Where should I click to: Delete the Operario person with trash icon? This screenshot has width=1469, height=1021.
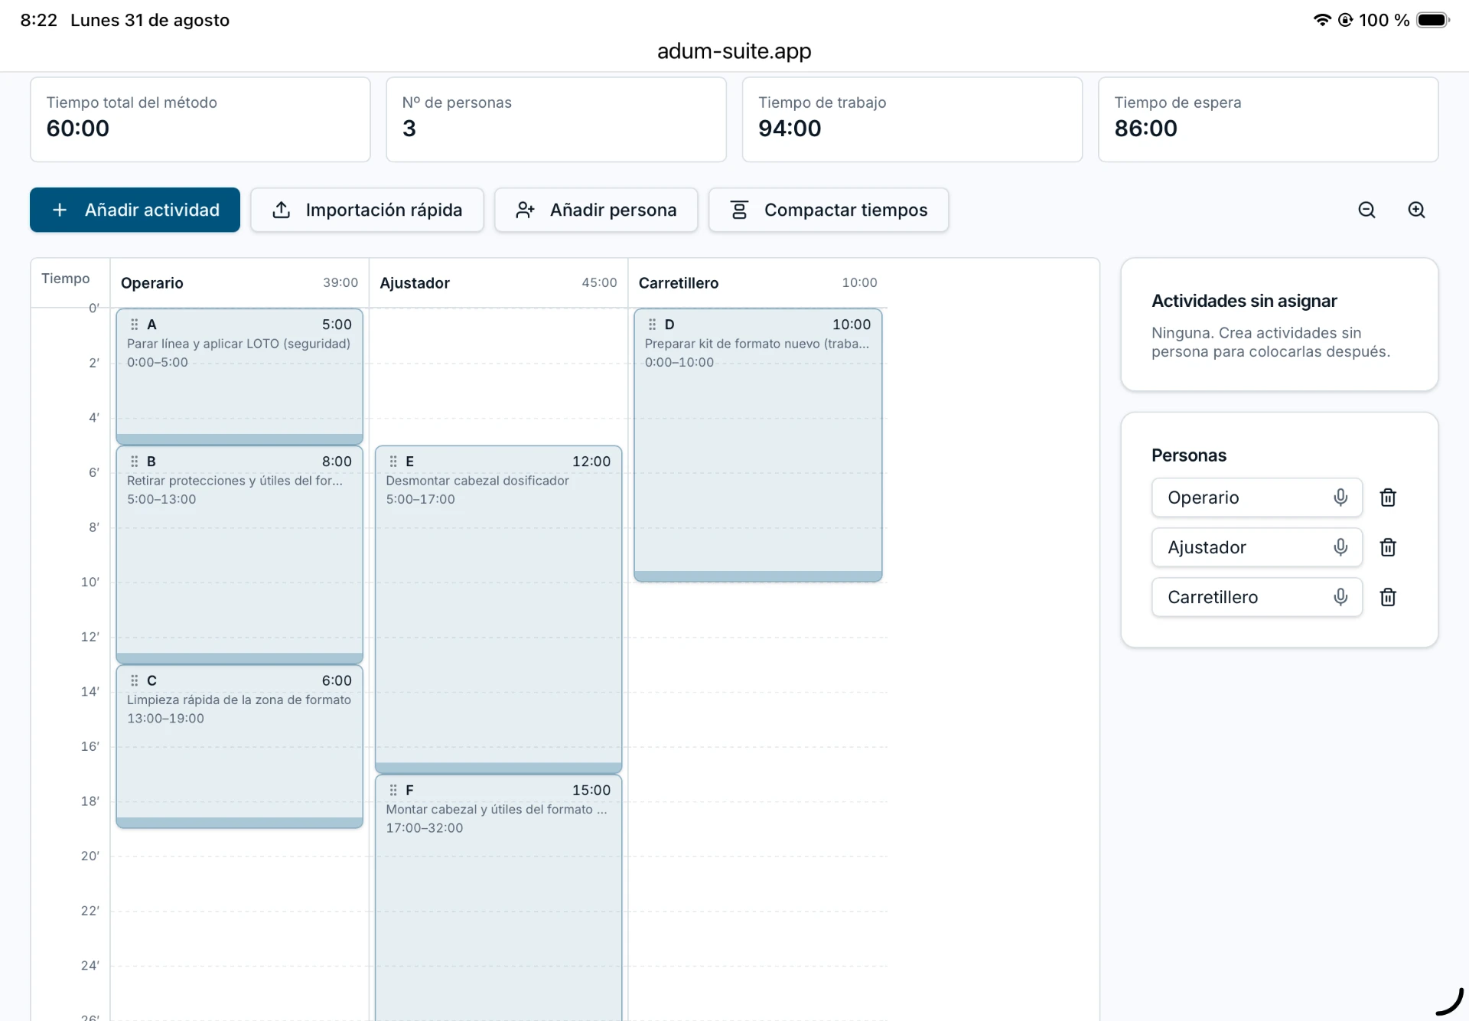1388,497
